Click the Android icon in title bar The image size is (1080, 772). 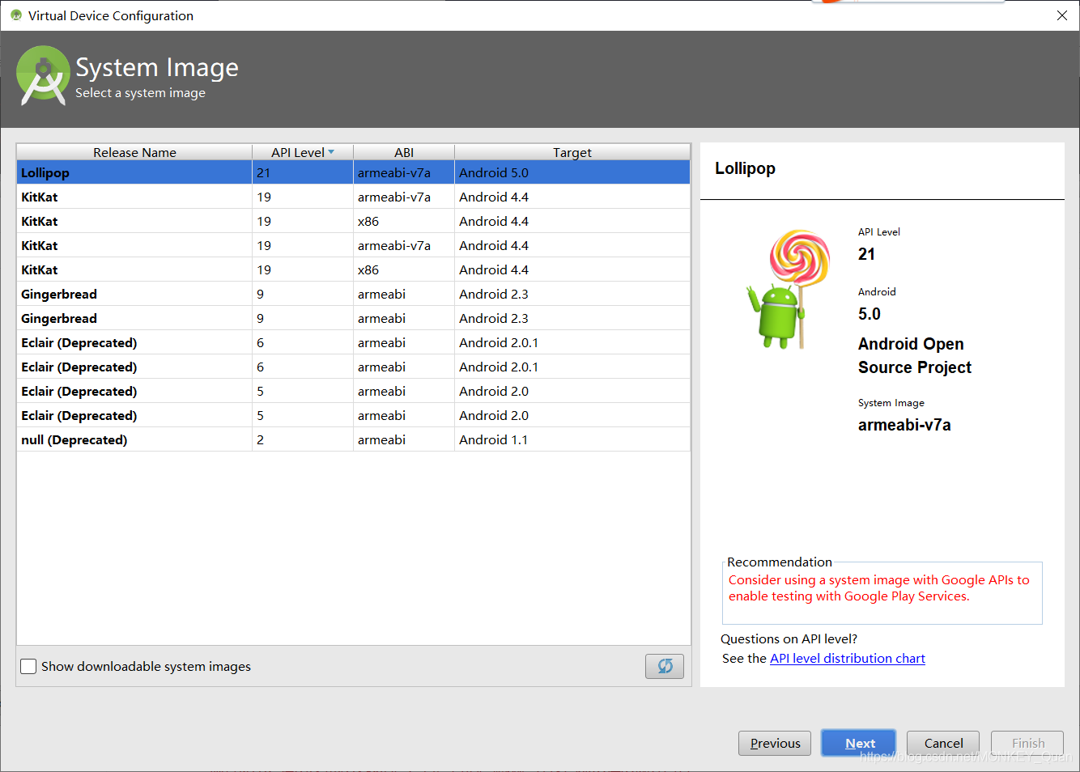click(x=16, y=15)
